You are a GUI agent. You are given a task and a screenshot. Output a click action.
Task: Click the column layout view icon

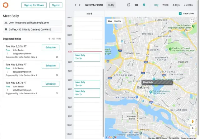tap(136, 5)
